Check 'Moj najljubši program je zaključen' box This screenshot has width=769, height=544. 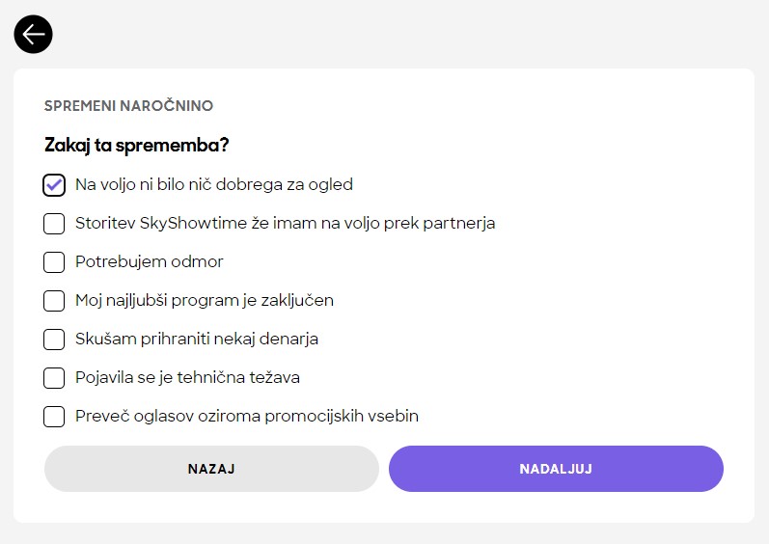(54, 300)
